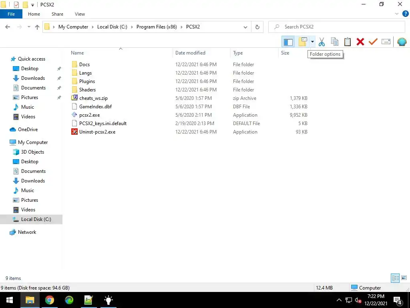Click My Computer in the address breadcrumb
This screenshot has width=410, height=308.
pos(73,27)
